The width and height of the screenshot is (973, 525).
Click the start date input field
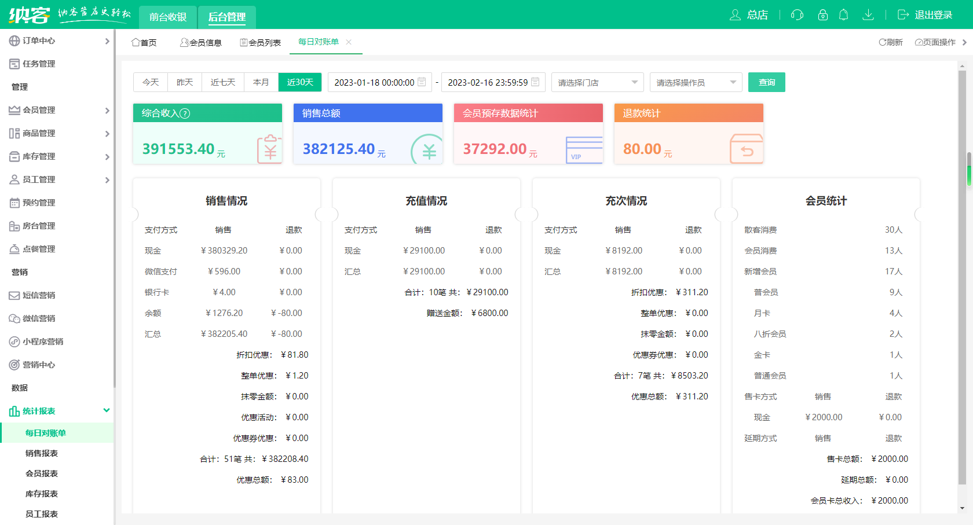379,82
